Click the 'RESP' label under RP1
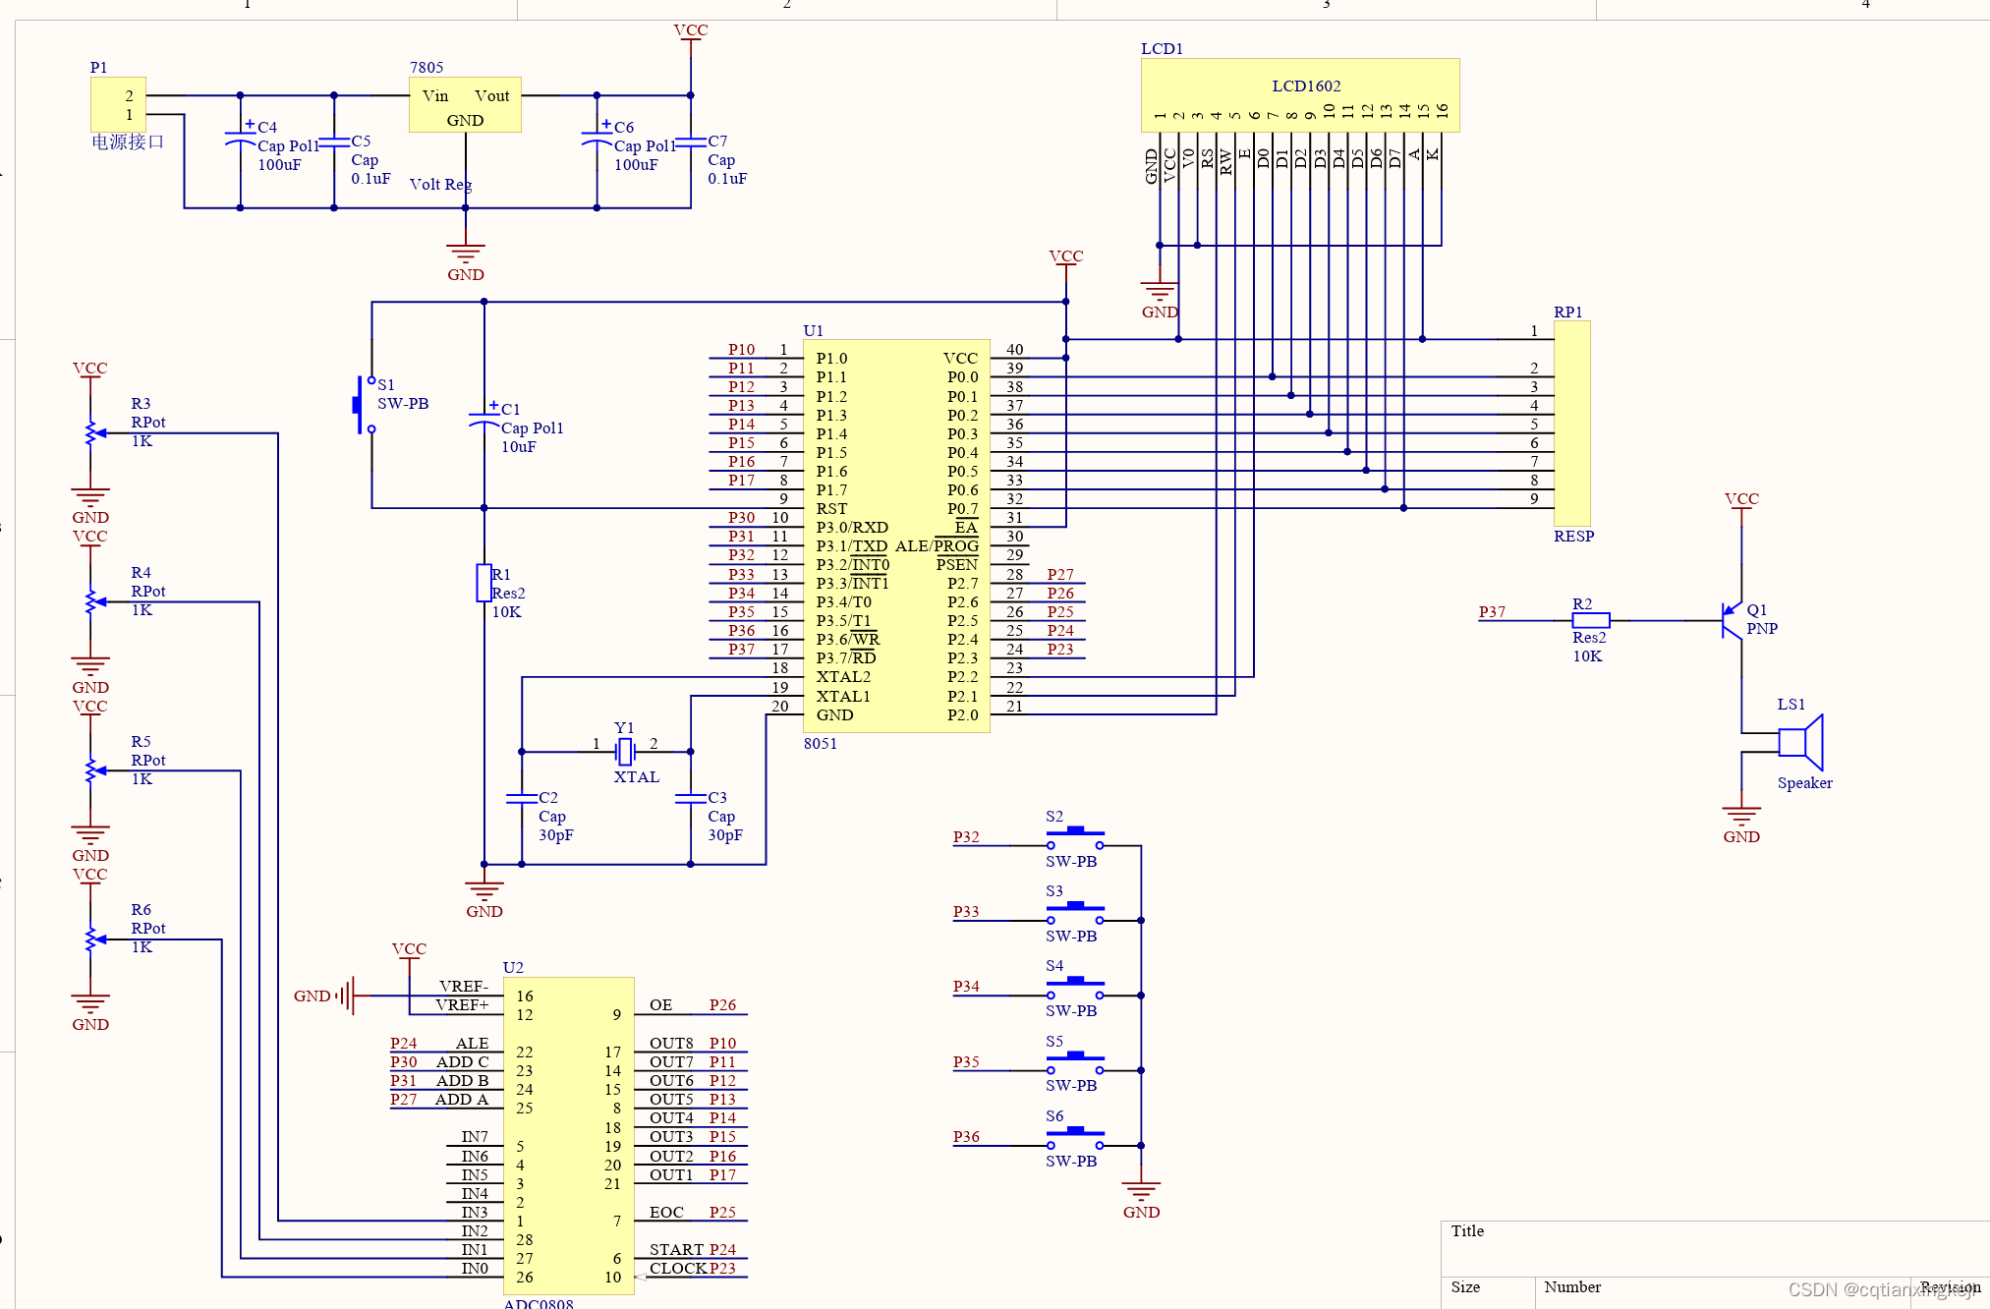1990x1309 pixels. click(1573, 536)
